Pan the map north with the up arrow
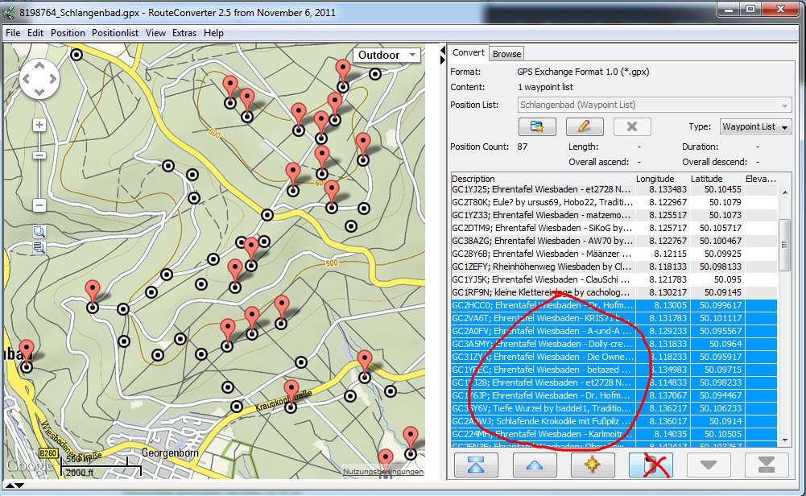The image size is (806, 496). pyautogui.click(x=39, y=66)
